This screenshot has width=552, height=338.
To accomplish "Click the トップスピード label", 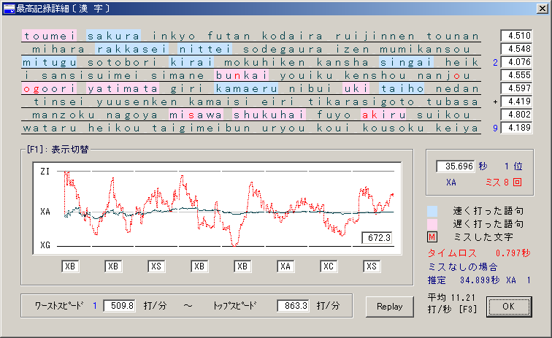I will point(235,306).
